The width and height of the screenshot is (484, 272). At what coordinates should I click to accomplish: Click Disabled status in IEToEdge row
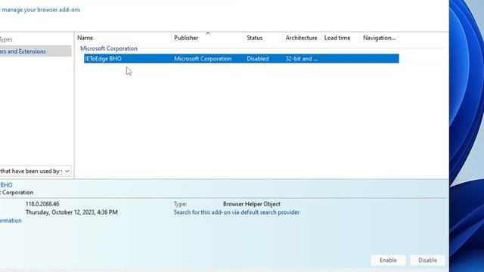(x=258, y=59)
